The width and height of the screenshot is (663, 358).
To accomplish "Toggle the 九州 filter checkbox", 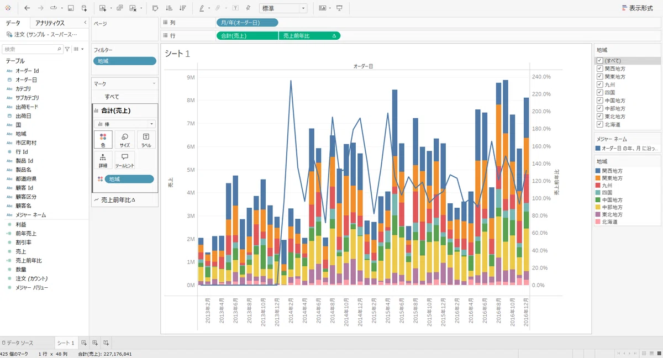I will point(600,85).
